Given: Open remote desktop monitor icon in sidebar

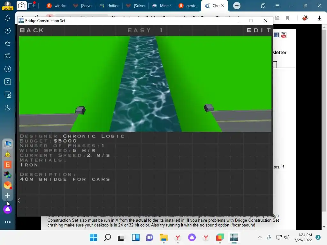Looking at the screenshot, I should click(x=8, y=144).
